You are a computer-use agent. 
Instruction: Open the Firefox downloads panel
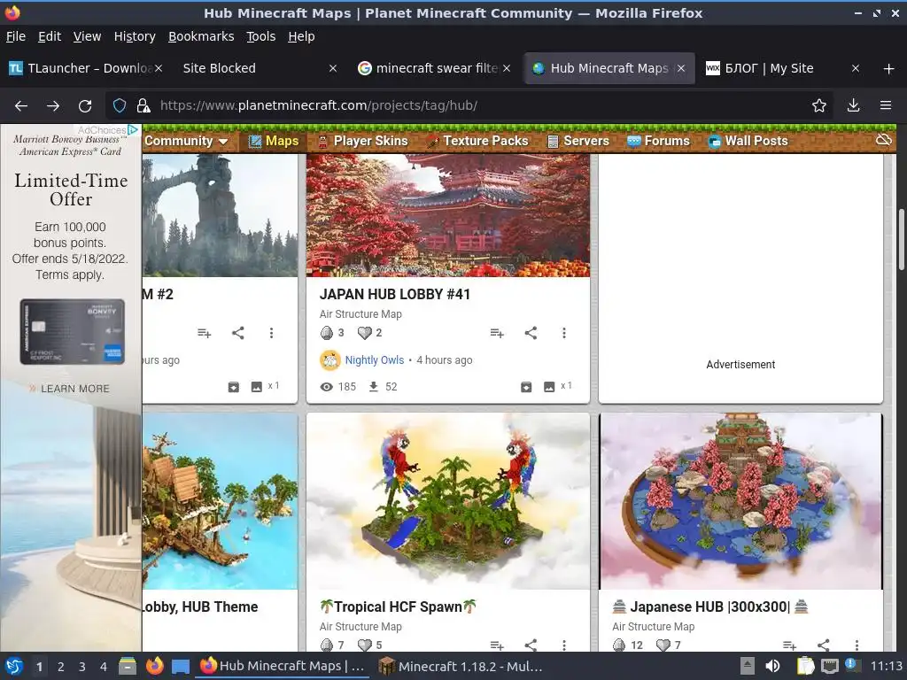pyautogui.click(x=853, y=105)
